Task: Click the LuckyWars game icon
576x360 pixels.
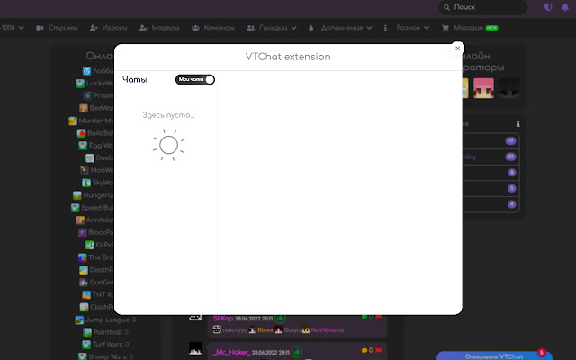Action: click(80, 84)
